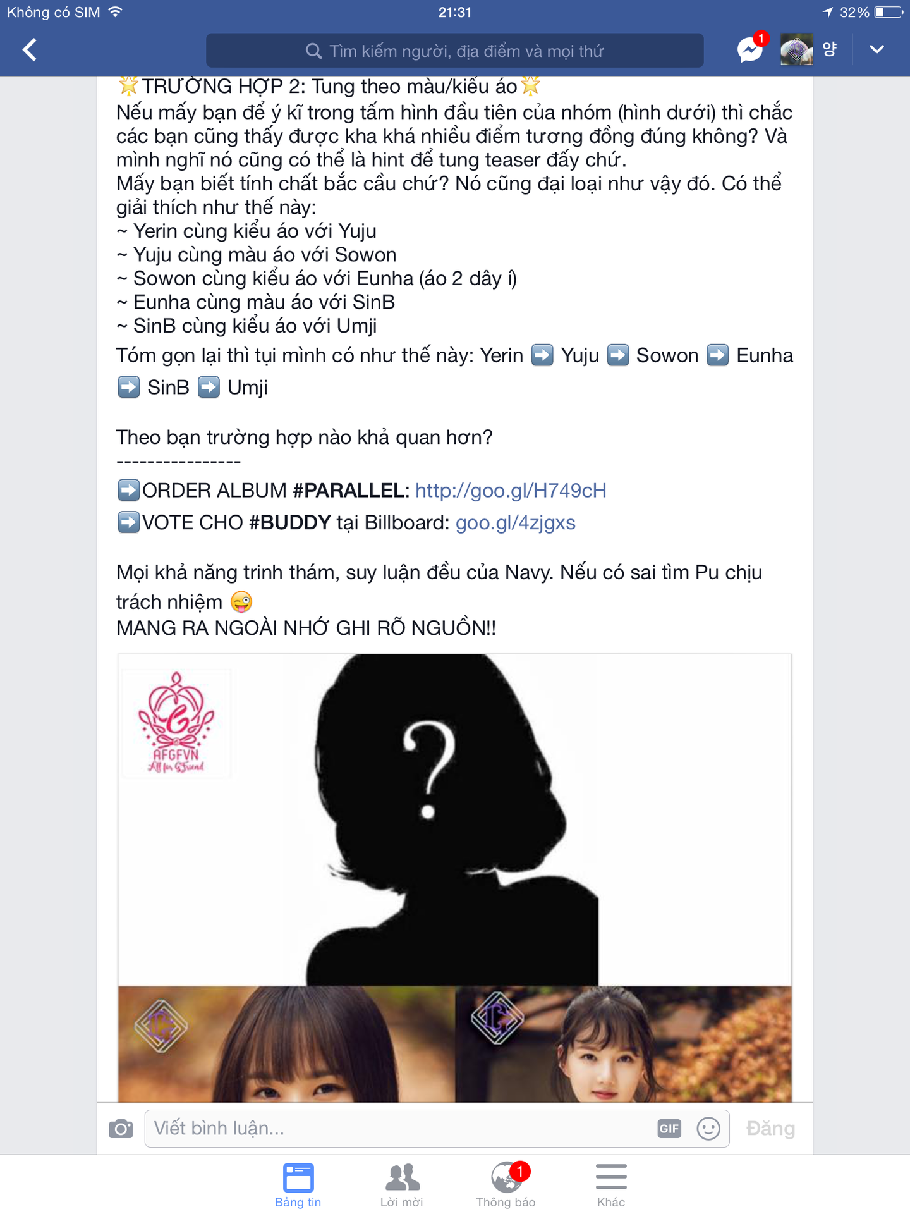The height and width of the screenshot is (1214, 910).
Task: Tap the search magnifier icon
Action: click(x=313, y=51)
